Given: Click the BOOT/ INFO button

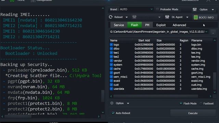Looking at the screenshot, I should [205, 17].
